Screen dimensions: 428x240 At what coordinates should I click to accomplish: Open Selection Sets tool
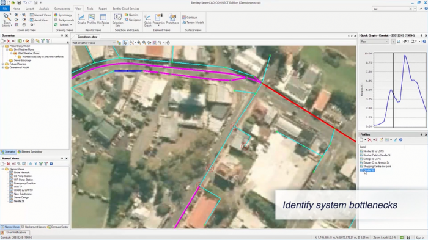pyautogui.click(x=117, y=20)
